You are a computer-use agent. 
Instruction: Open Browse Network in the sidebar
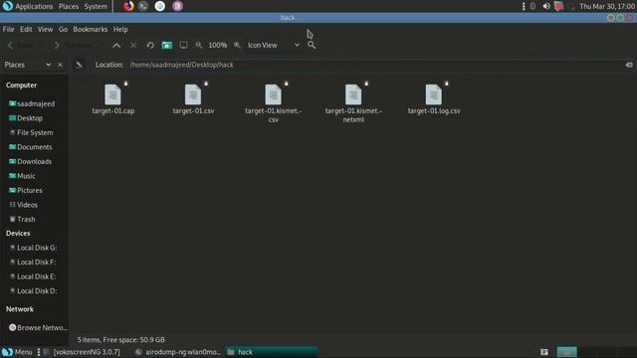click(38, 327)
